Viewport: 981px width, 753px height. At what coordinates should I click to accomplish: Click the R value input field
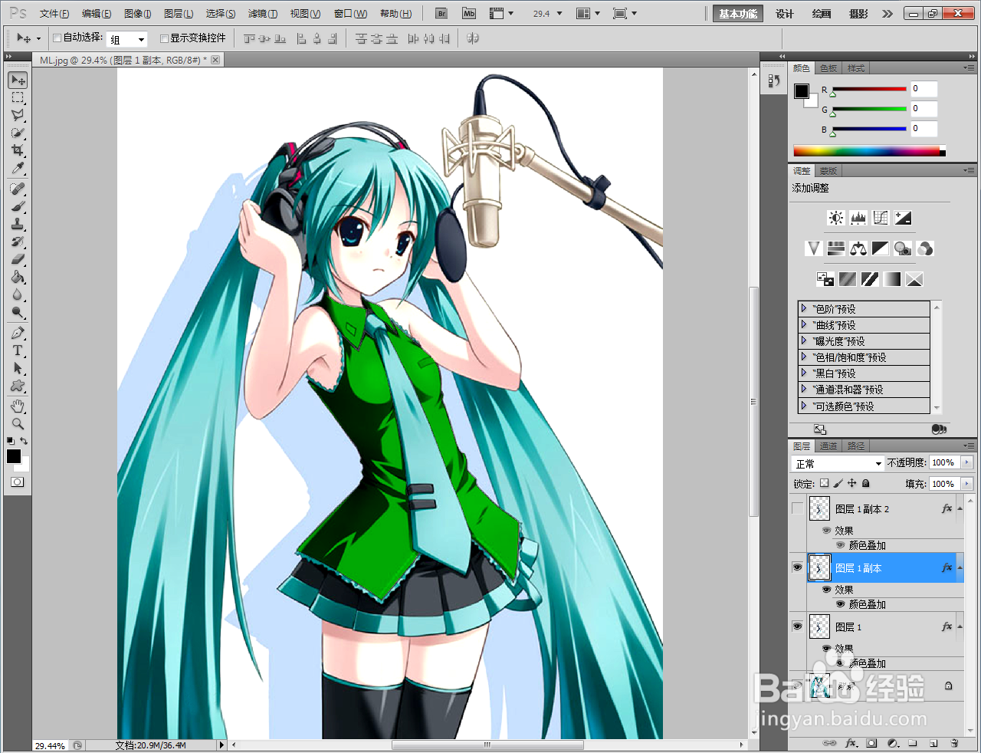coord(924,89)
